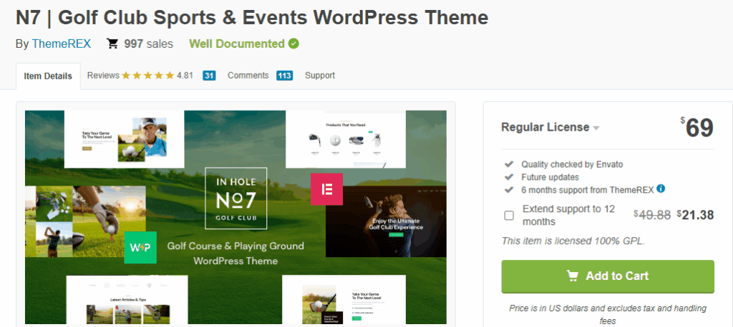Click the green WP badge on the preview

coord(140,247)
